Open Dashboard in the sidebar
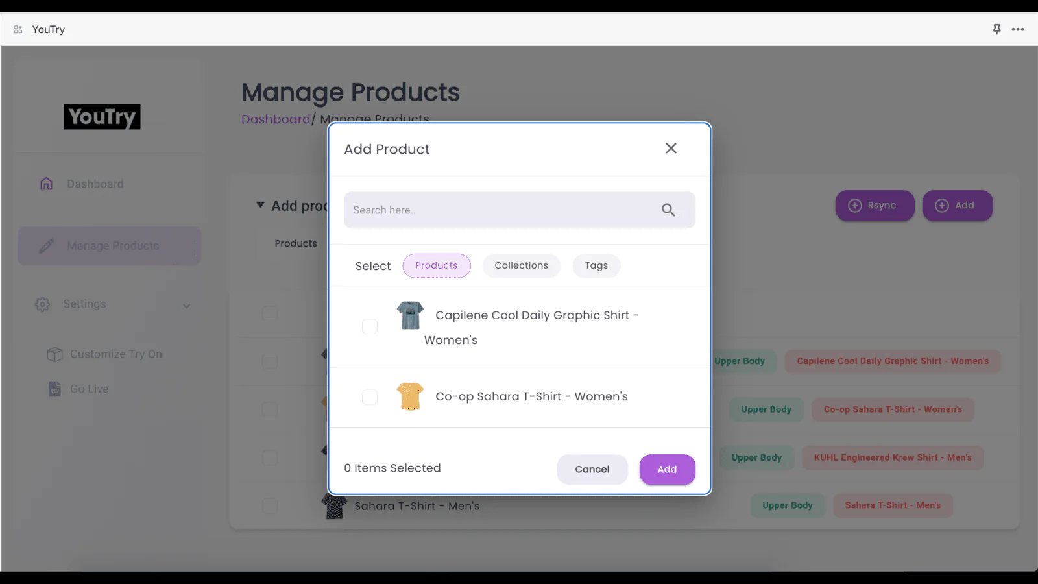Screen dimensions: 1038x584 click(95, 184)
